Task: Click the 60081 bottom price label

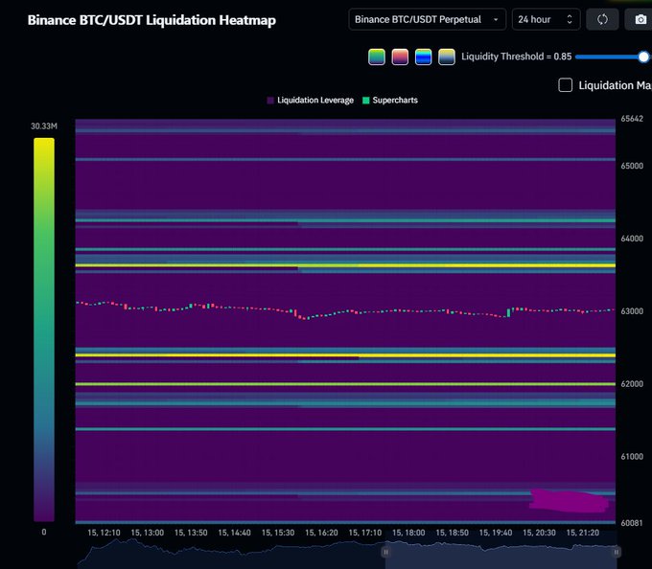Action: (632, 523)
